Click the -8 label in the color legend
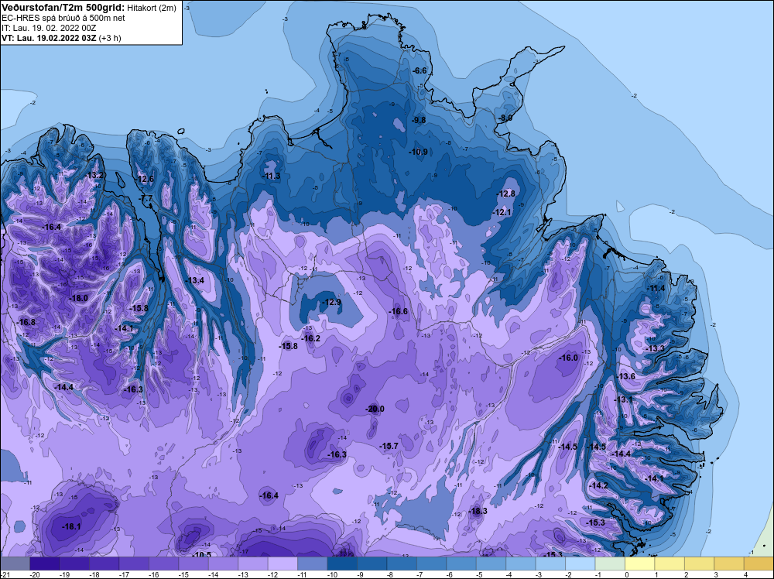This screenshot has width=774, height=579. (389, 574)
